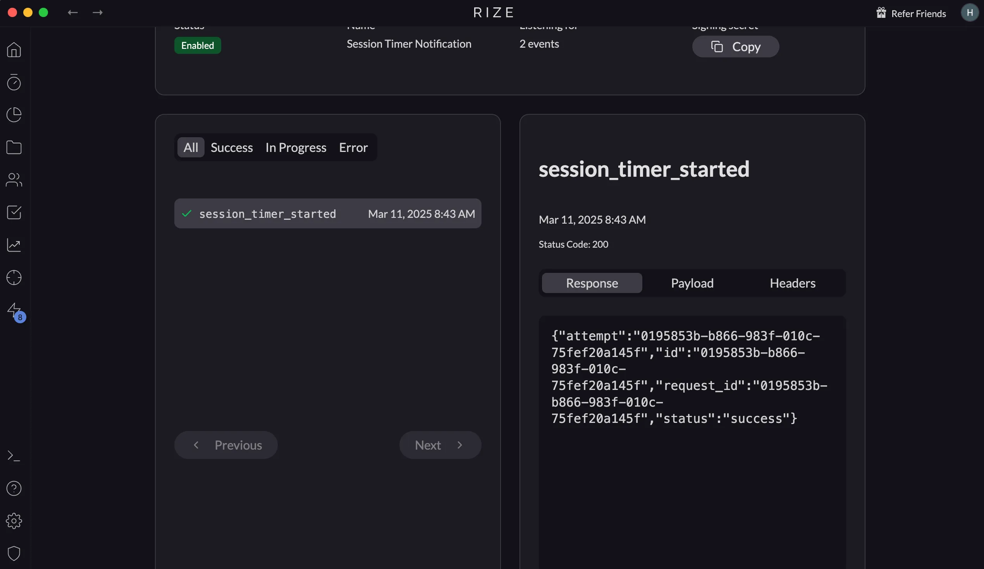
Task: Open the shield privacy icon
Action: 14,553
